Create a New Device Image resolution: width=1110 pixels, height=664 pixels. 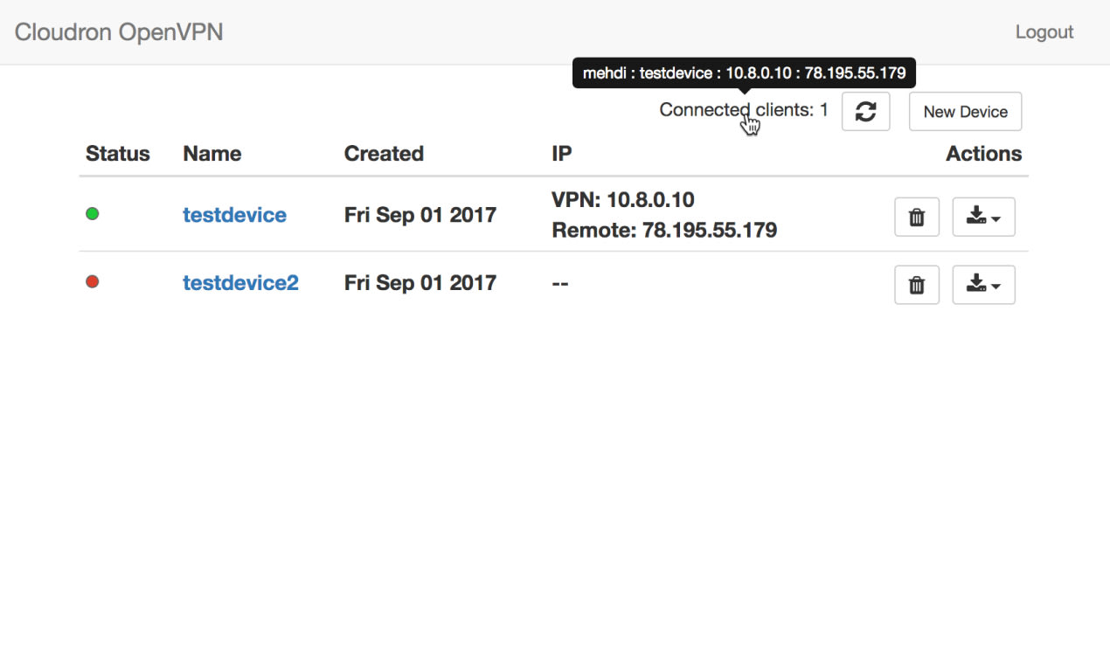(x=965, y=111)
